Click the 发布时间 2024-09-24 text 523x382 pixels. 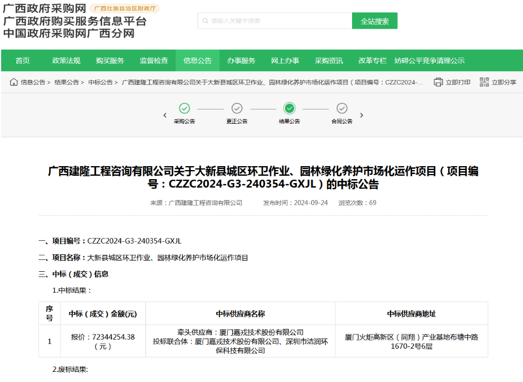point(295,203)
